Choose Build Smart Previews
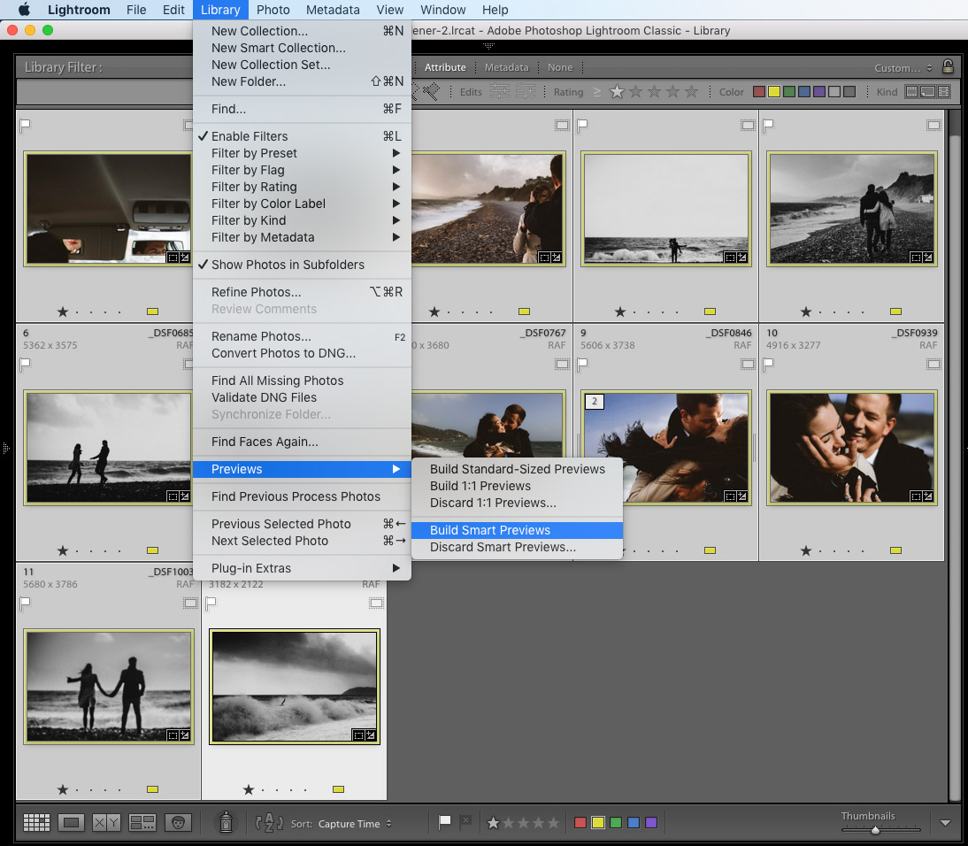The height and width of the screenshot is (846, 968). (490, 530)
